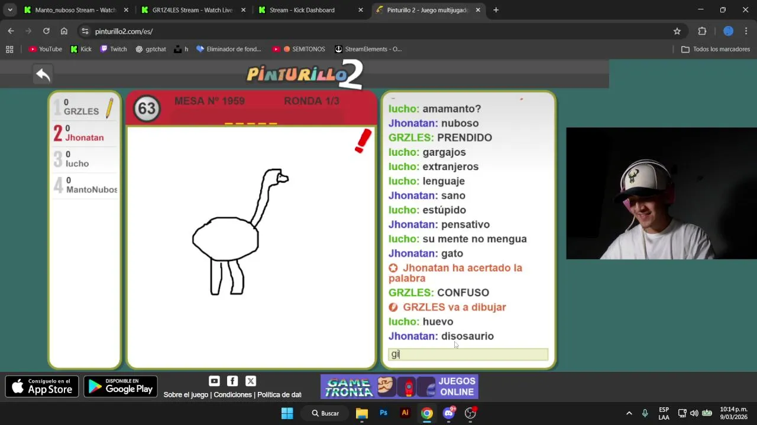Go to browser home page
This screenshot has height=425, width=757.
click(64, 31)
